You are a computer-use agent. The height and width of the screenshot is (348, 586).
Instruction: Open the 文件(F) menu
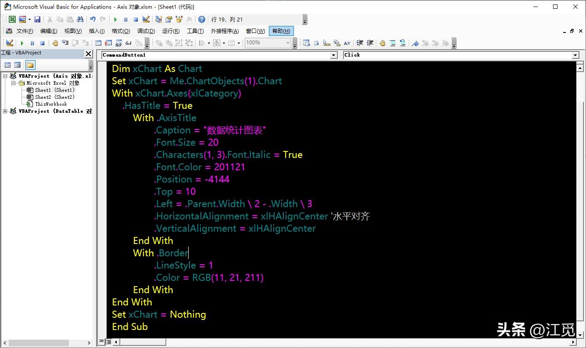[25, 31]
